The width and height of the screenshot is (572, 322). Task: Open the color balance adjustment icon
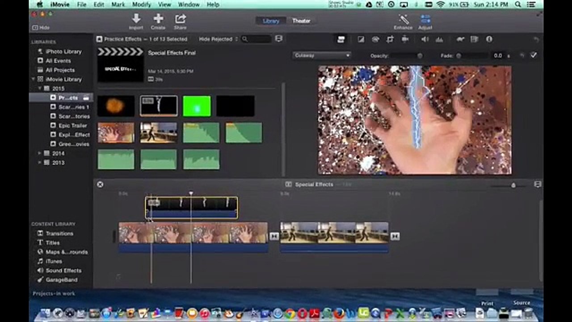[x=361, y=39]
